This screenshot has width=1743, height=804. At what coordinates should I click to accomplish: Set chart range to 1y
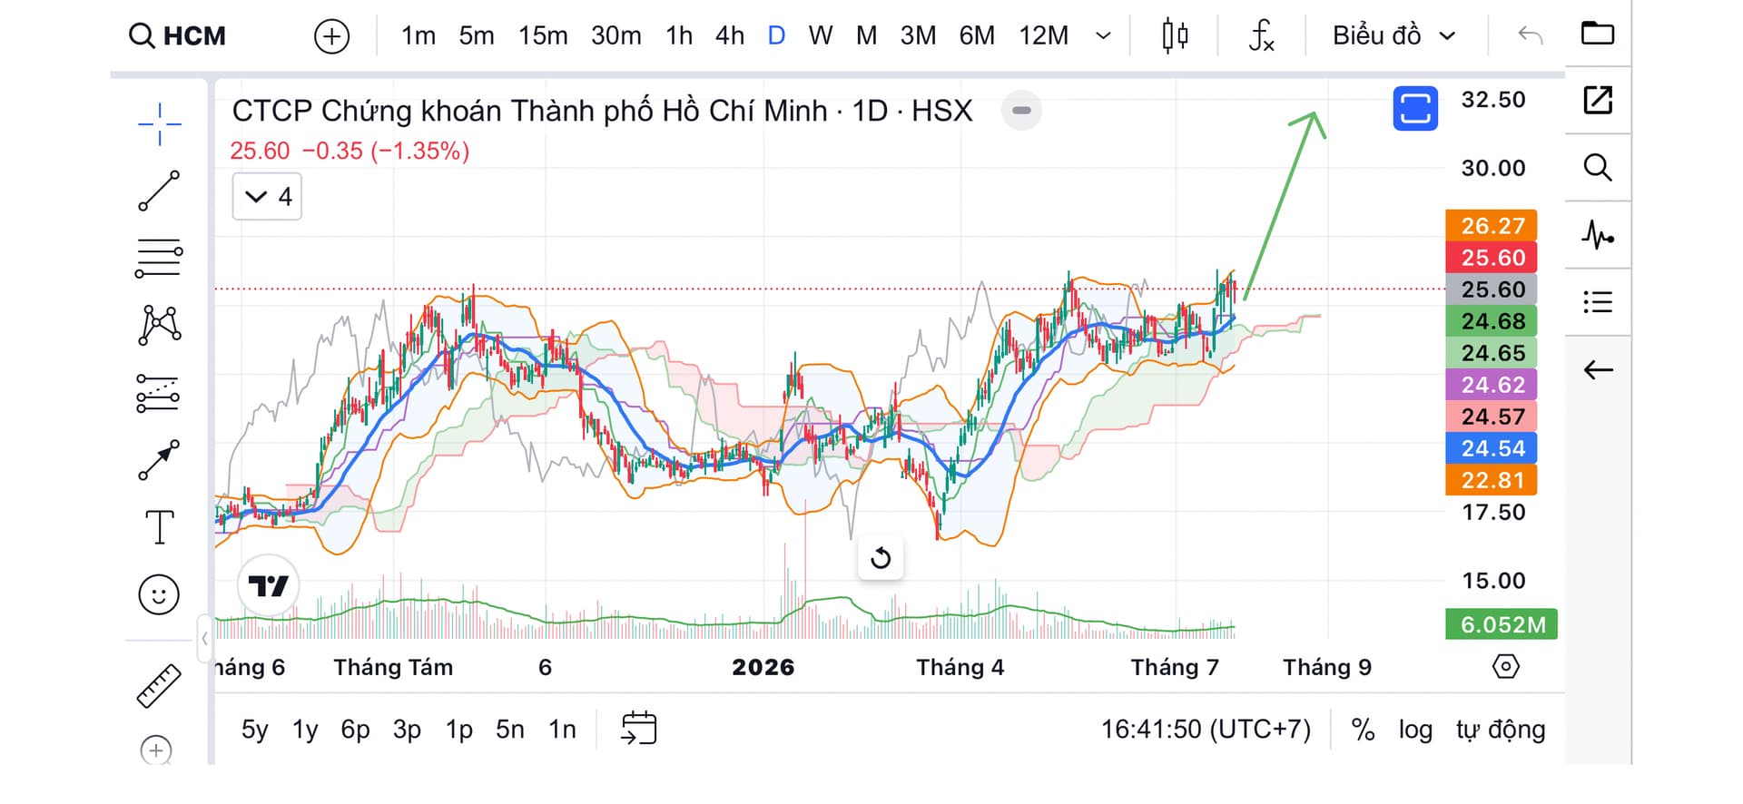(x=305, y=730)
